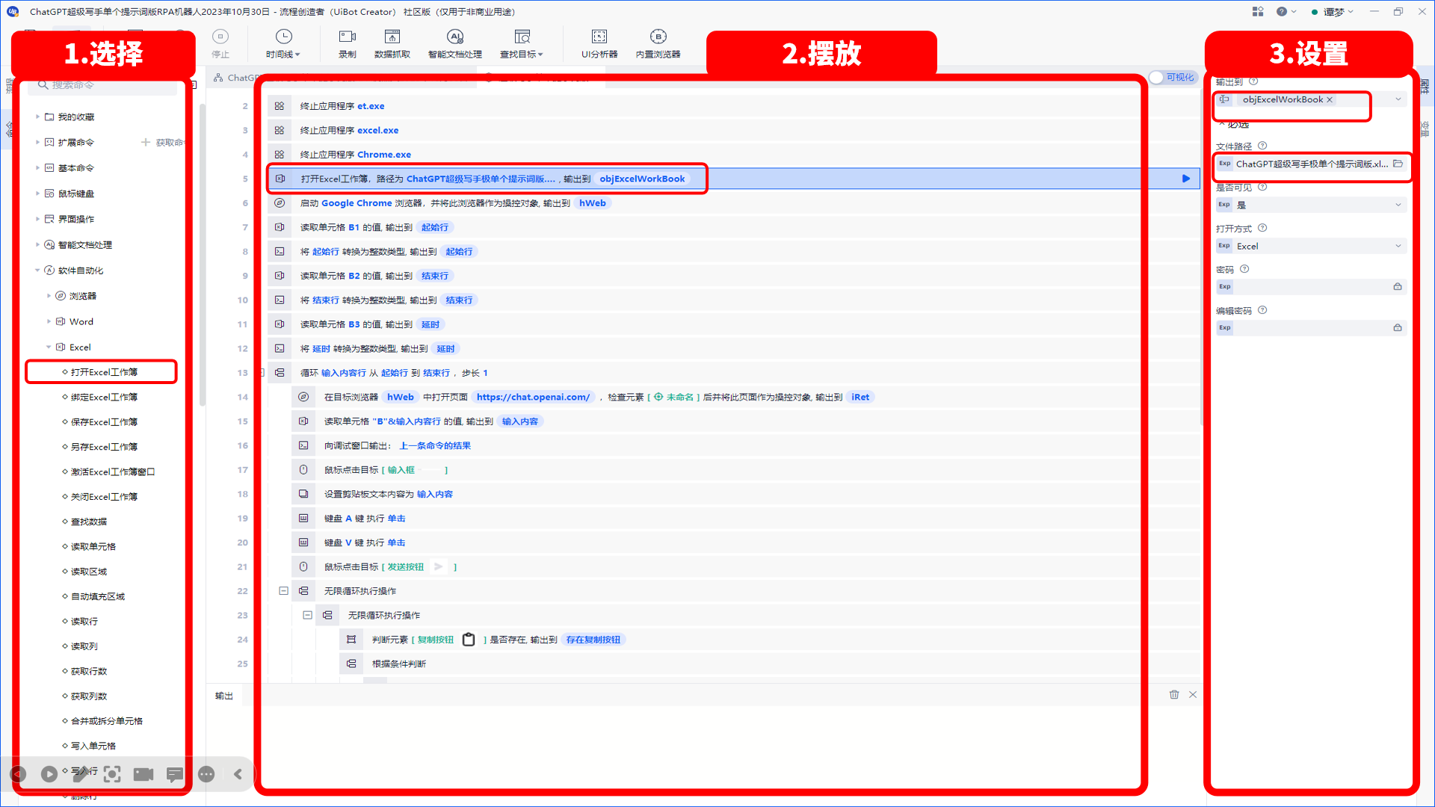The image size is (1435, 807).
Task: Click the https://chat.openai.com/ URL value
Action: (533, 397)
